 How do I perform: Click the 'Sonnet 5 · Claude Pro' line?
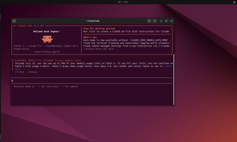(x=46, y=46)
